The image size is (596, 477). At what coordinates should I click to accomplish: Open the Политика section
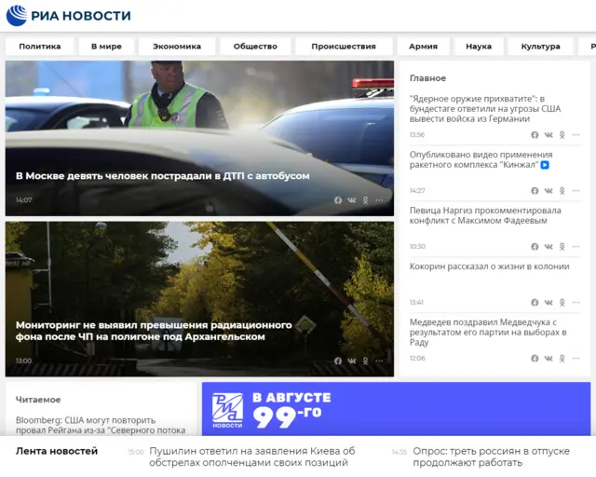tap(40, 47)
